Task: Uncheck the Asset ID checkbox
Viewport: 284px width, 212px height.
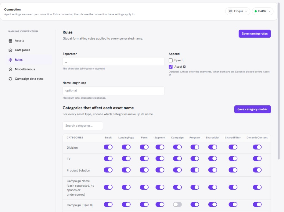Action: tap(171, 67)
